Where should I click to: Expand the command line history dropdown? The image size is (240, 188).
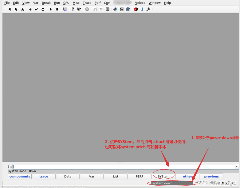(237, 166)
